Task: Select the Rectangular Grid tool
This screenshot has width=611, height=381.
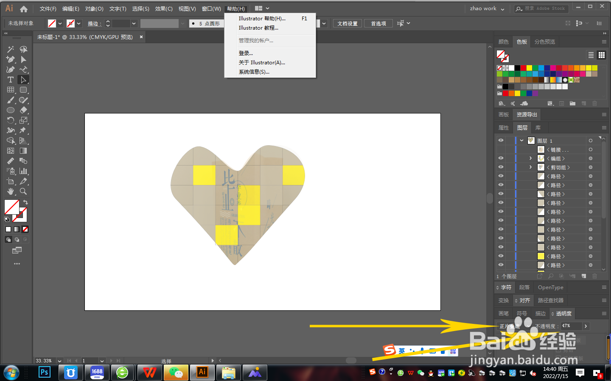Action: coord(11,90)
